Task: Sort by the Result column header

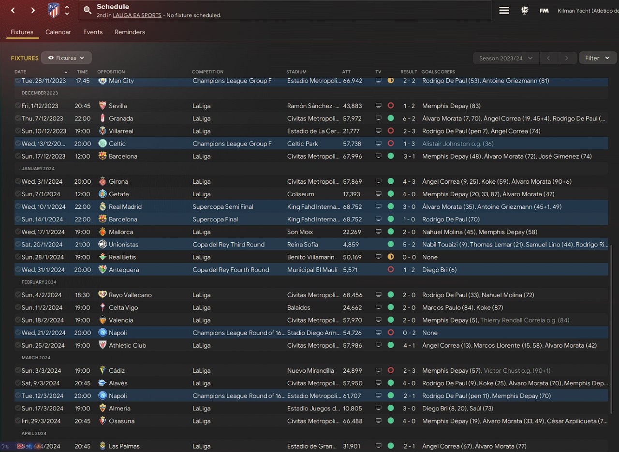Action: tap(409, 72)
